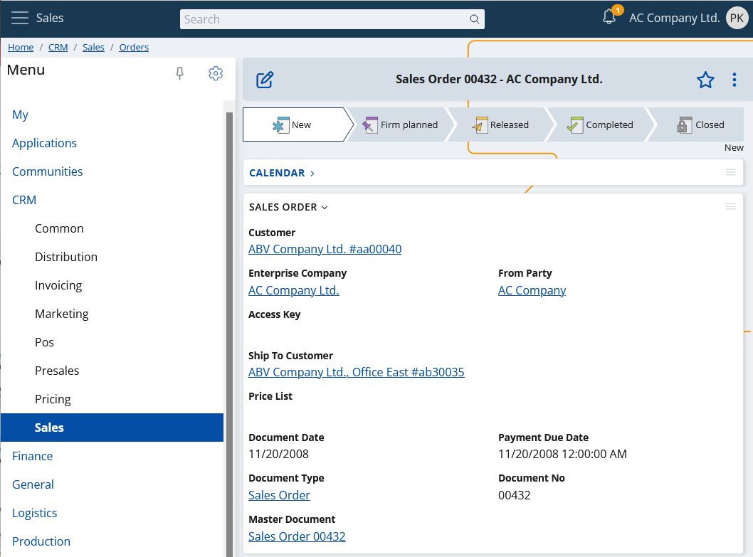Image resolution: width=753 pixels, height=557 pixels.
Task: Select the highlighted Sales menu item
Action: (112, 428)
